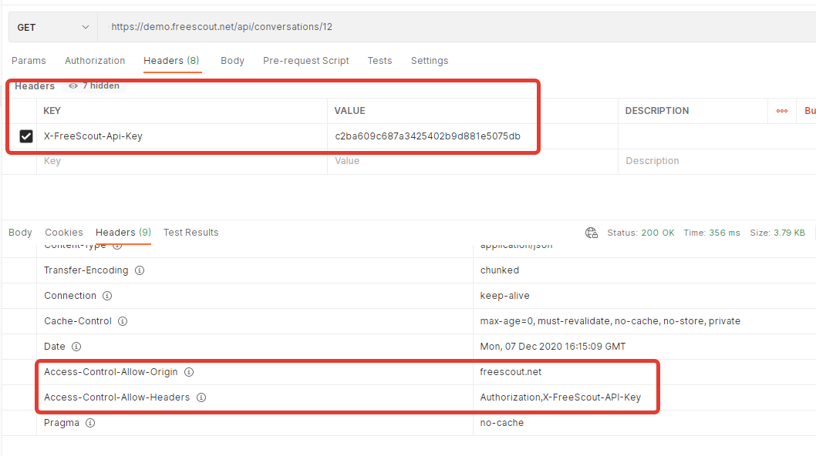Switch to the Tests tab
The height and width of the screenshot is (456, 816).
pos(380,61)
